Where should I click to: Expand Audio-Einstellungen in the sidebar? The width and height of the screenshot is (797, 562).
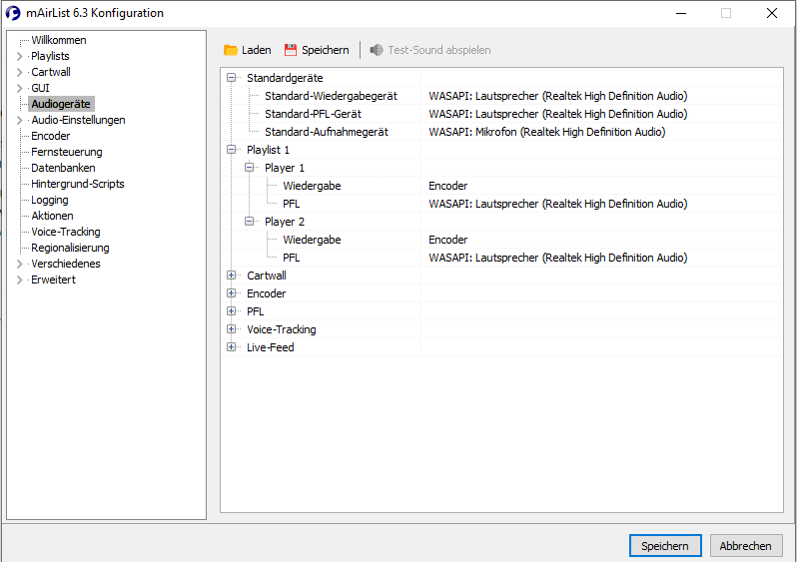coord(19,120)
